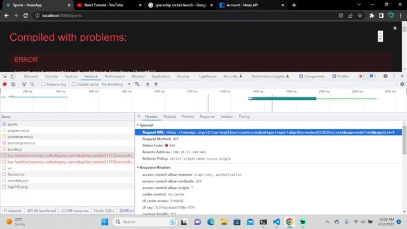Show hidden system tray icons chevron

(328, 222)
